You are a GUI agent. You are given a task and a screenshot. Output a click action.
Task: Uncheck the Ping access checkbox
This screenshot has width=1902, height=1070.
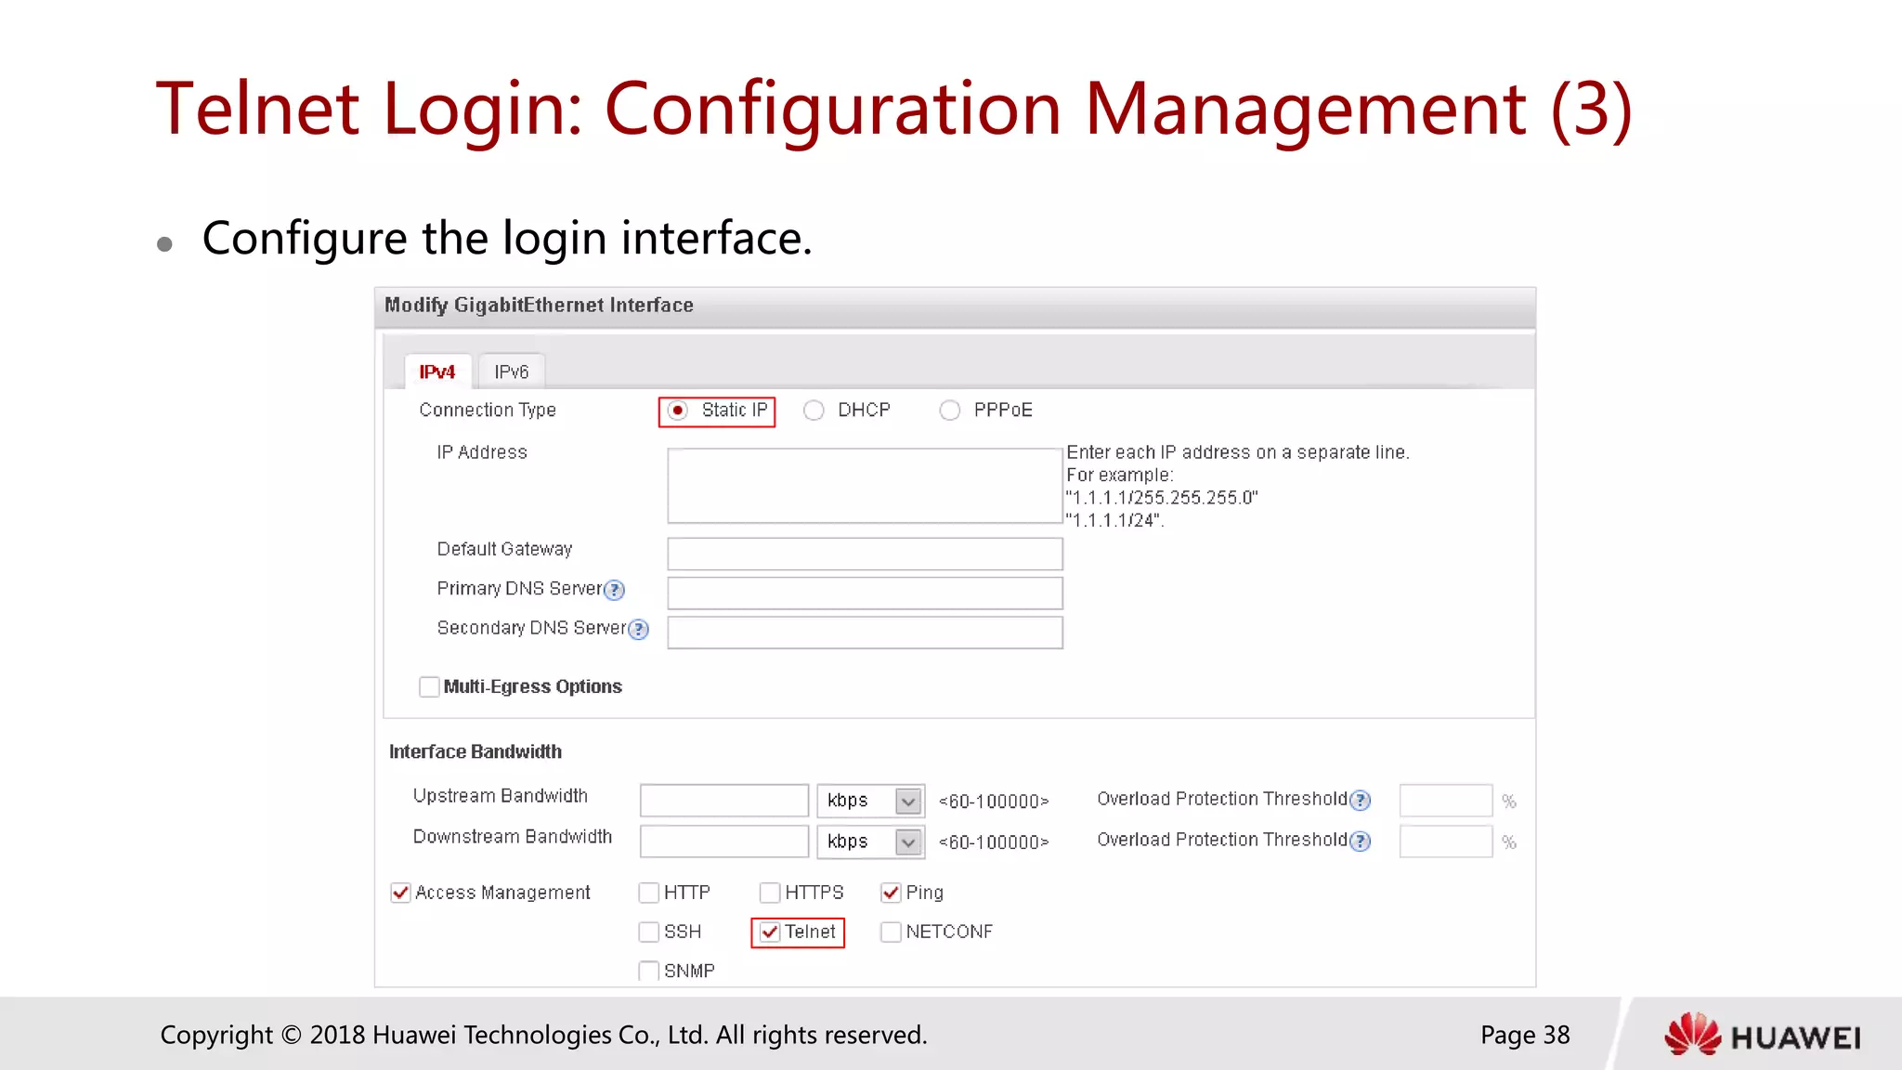(x=891, y=893)
